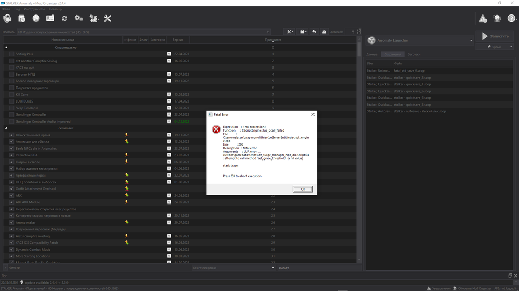
Task: Open the Executables gears icon
Action: click(79, 19)
